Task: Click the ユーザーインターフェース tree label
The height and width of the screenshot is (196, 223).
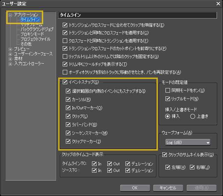Action: click(x=33, y=54)
